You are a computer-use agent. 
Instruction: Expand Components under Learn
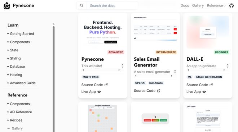click(x=18, y=42)
